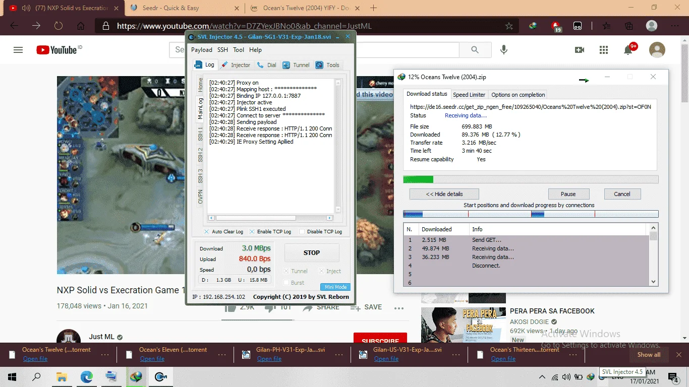Image resolution: width=689 pixels, height=387 pixels.
Task: Open YouTube notifications bell
Action: tap(628, 49)
